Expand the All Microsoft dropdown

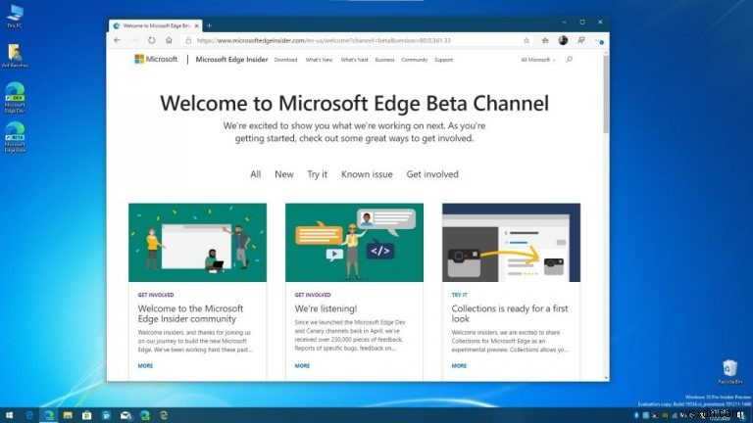[x=538, y=60]
